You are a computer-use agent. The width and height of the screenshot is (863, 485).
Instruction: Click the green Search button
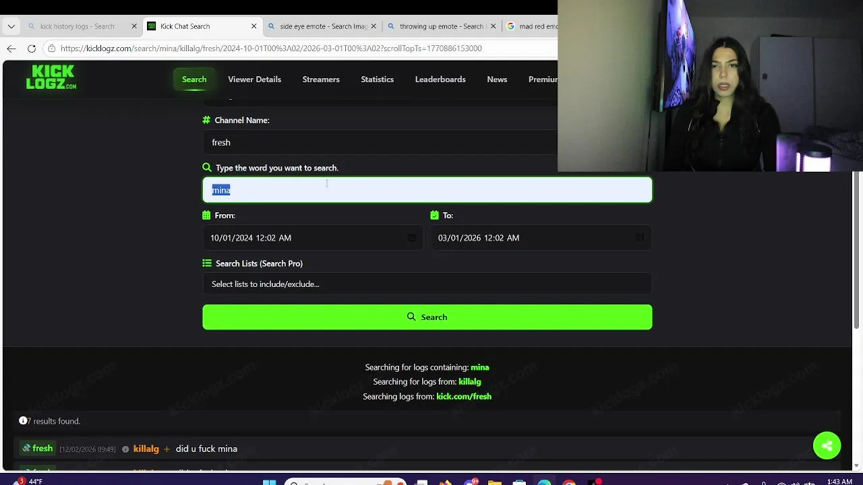[x=427, y=317]
